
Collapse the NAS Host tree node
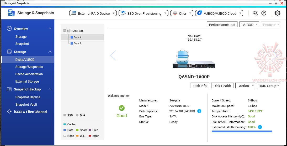65,31
